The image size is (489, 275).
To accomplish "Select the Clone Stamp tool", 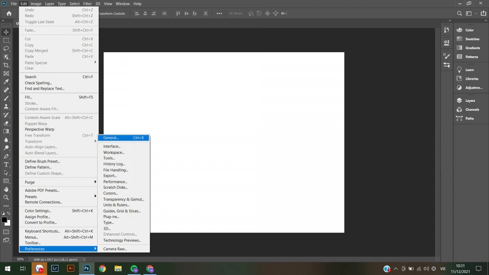I will pos(6,107).
